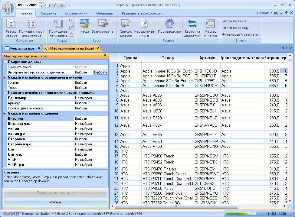Open the Справочники ribbon tab
This screenshot has width=295, height=217.
coord(76,13)
